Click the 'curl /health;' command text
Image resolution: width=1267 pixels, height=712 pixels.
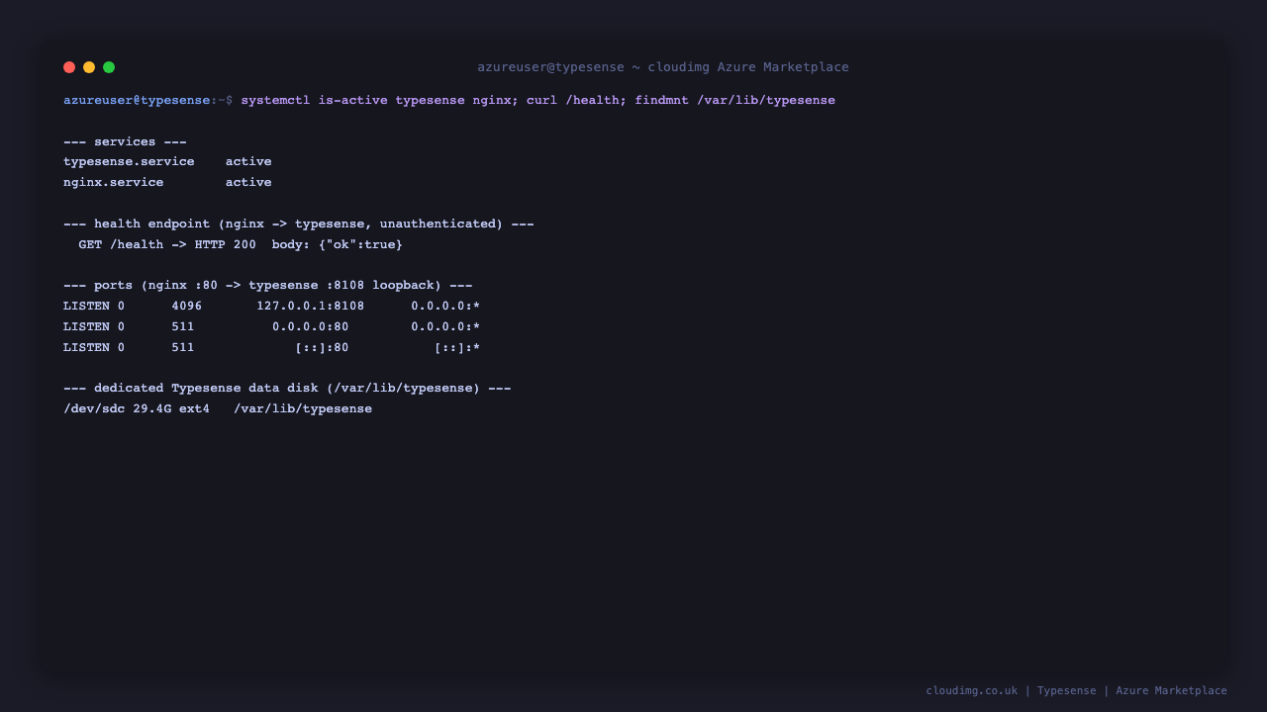point(577,101)
